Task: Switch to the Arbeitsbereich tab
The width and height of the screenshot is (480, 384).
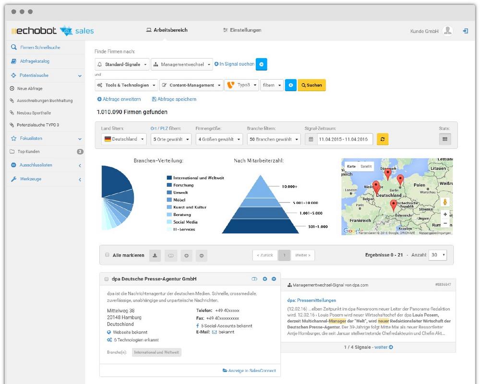Action: [x=167, y=30]
